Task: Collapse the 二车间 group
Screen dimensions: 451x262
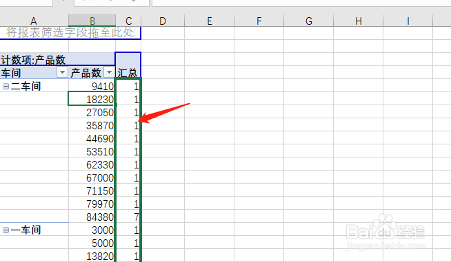Action: [6, 86]
